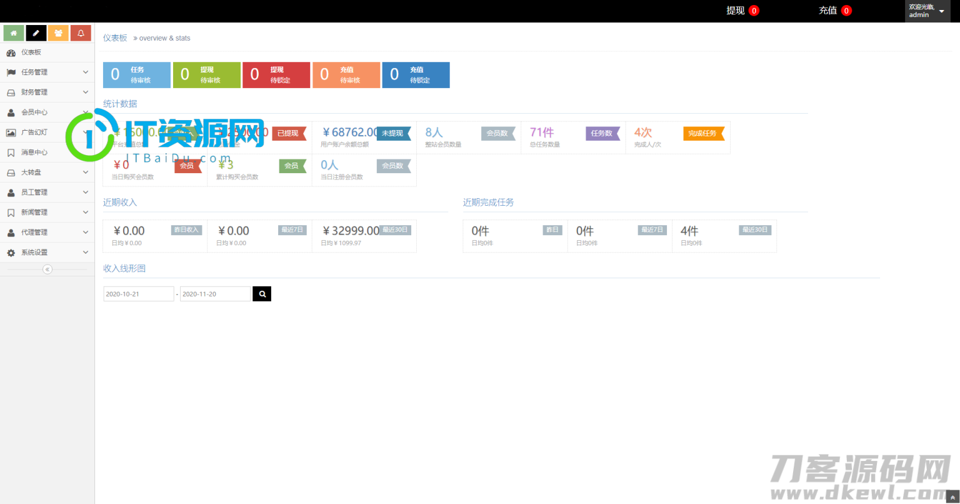Click the black pencil edit shortcut button
Viewport: 960px width, 504px height.
(x=36, y=33)
